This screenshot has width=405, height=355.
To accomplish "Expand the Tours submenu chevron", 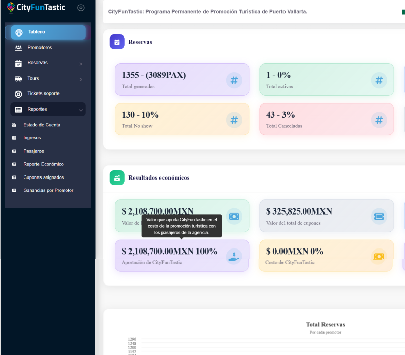I will [81, 79].
